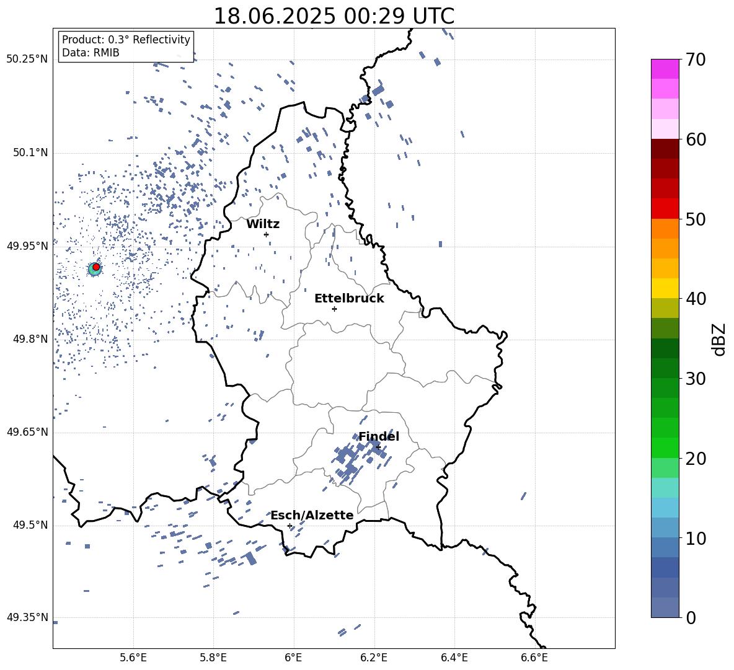Image resolution: width=734 pixels, height=670 pixels.
Task: Click the 10 label on the colorbar
Action: tap(696, 538)
